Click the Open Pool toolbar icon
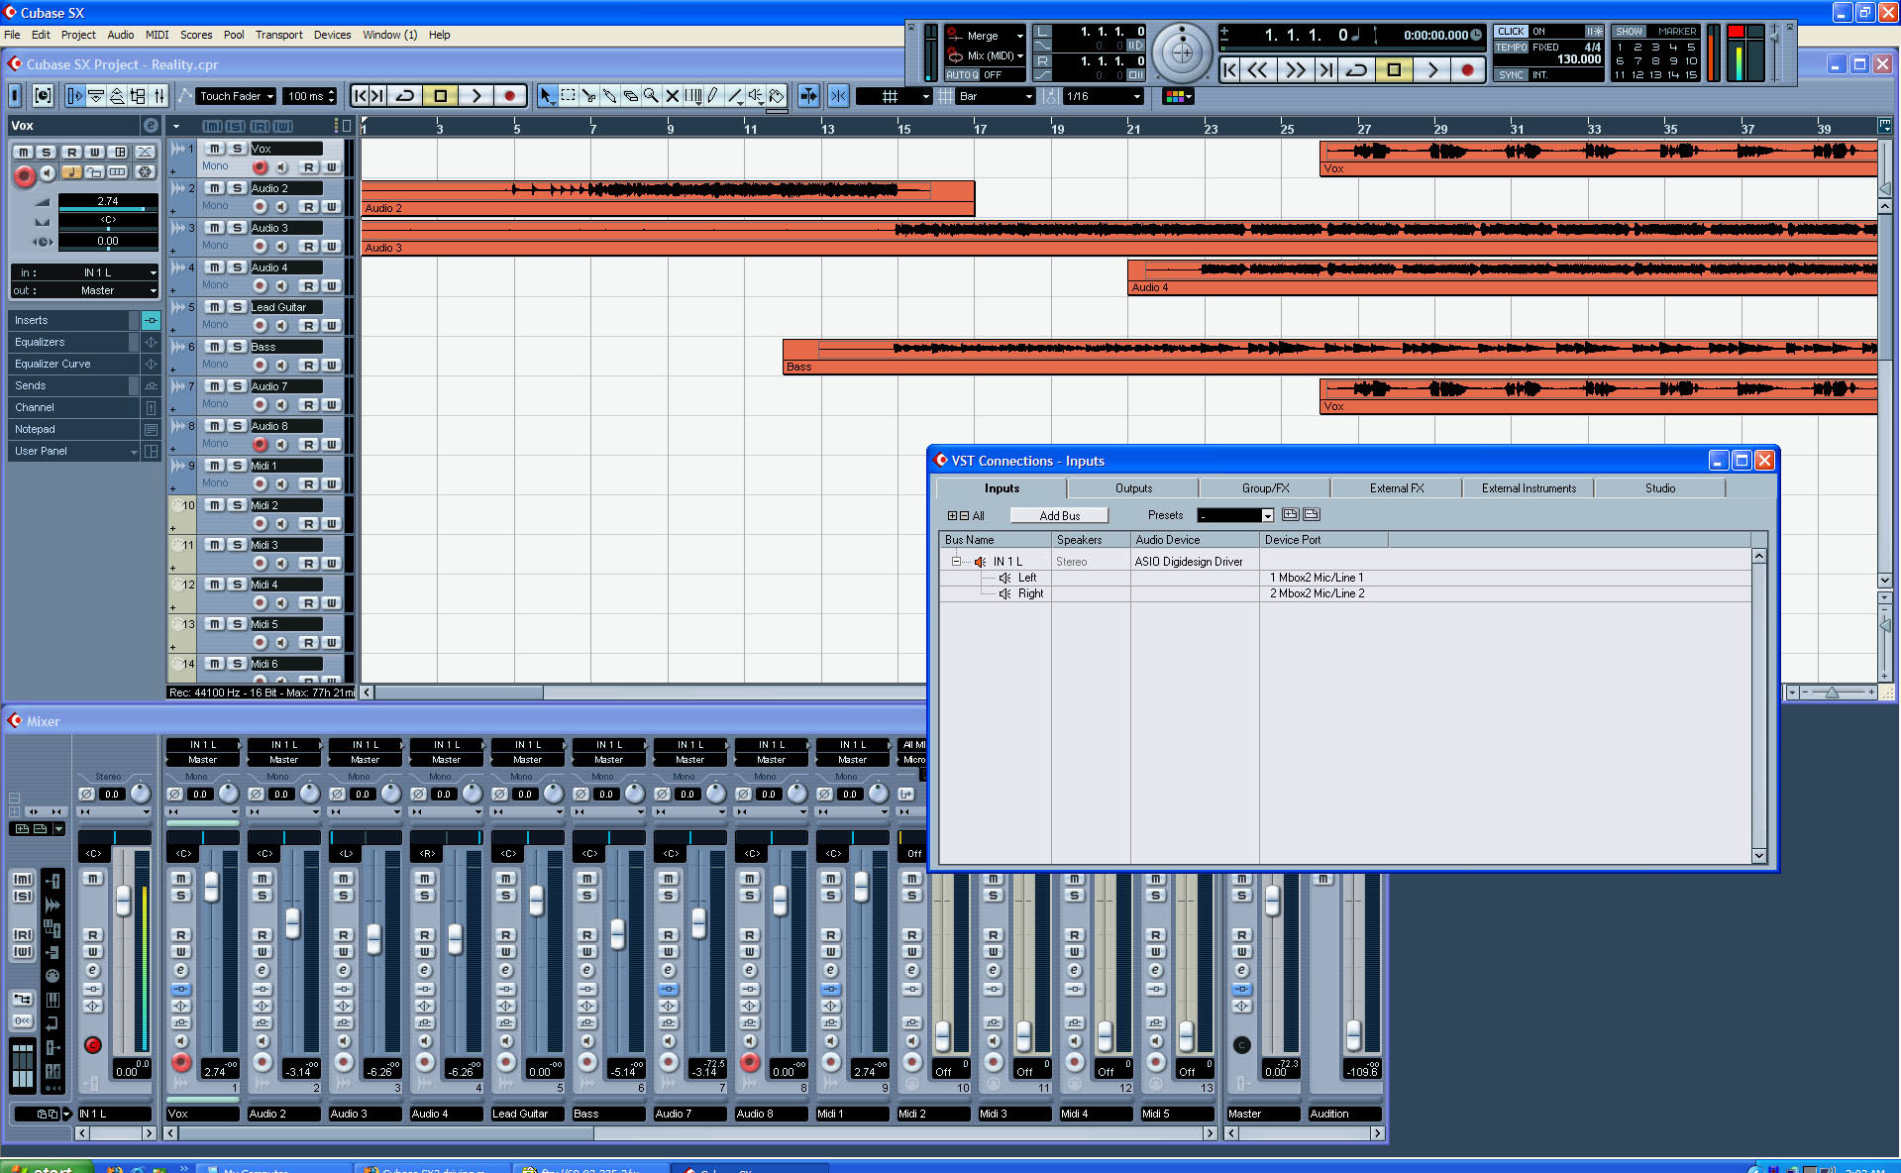The width and height of the screenshot is (1901, 1173). 138,96
